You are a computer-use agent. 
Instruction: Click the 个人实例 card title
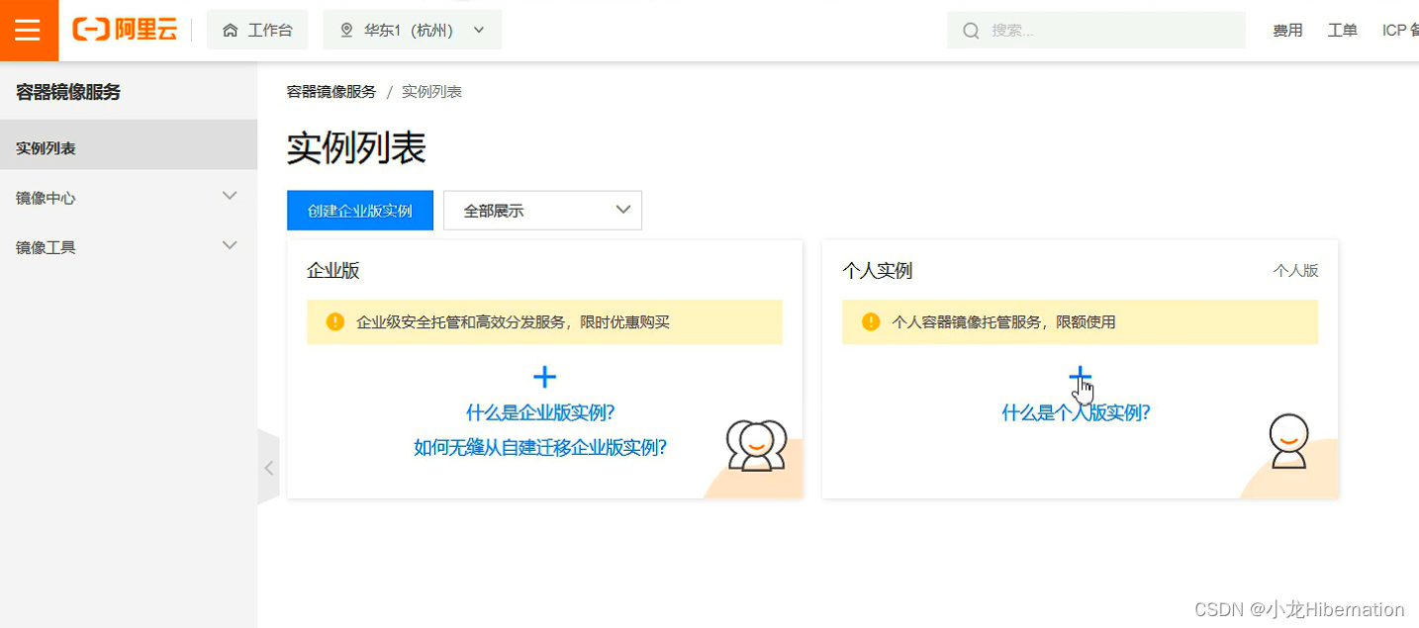pyautogui.click(x=877, y=270)
